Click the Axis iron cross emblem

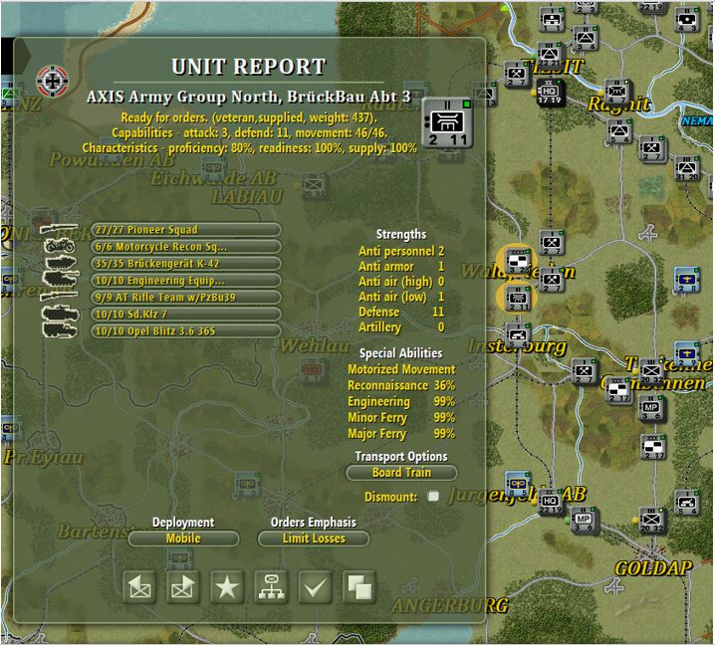[x=53, y=82]
